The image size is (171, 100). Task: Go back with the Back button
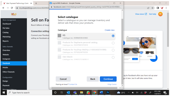pyautogui.click(x=93, y=79)
